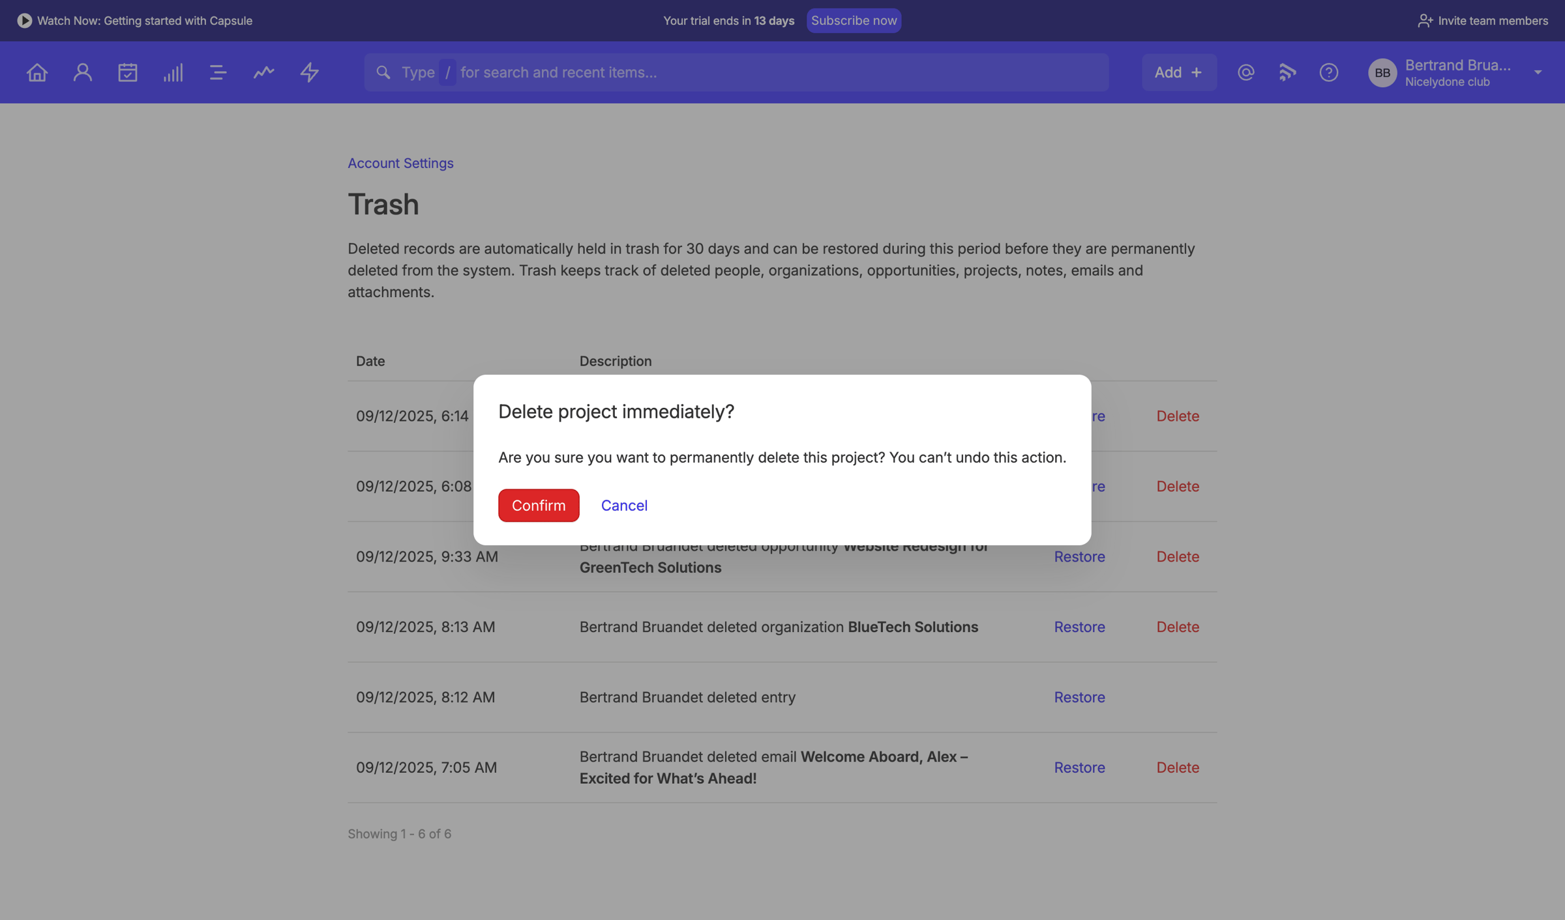Click Delete in the 6:14 row

(x=1177, y=416)
